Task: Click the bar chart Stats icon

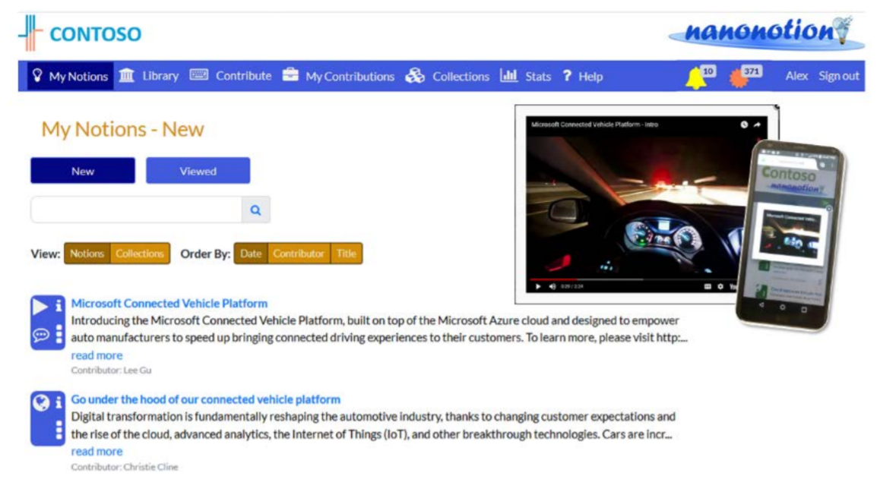Action: (x=508, y=75)
